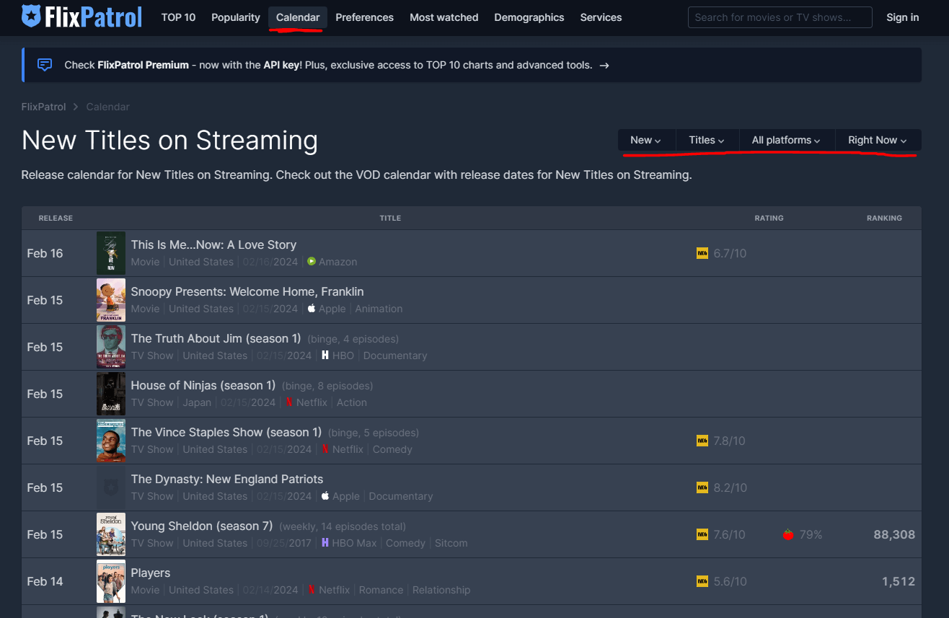This screenshot has width=949, height=618.
Task: Click Snoopy Presents poster thumbnail
Action: point(111,300)
